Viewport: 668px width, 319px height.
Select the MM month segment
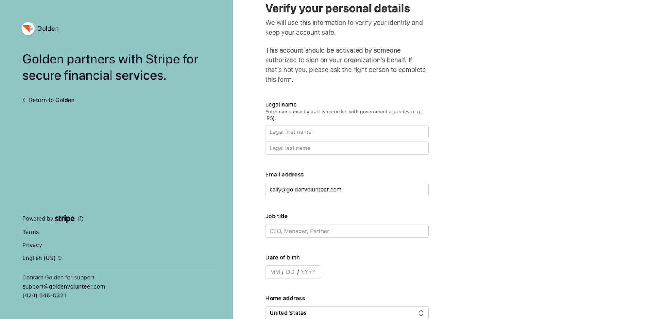click(275, 272)
